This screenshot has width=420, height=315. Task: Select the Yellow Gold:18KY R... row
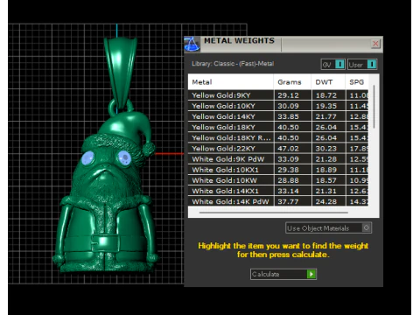pos(278,137)
